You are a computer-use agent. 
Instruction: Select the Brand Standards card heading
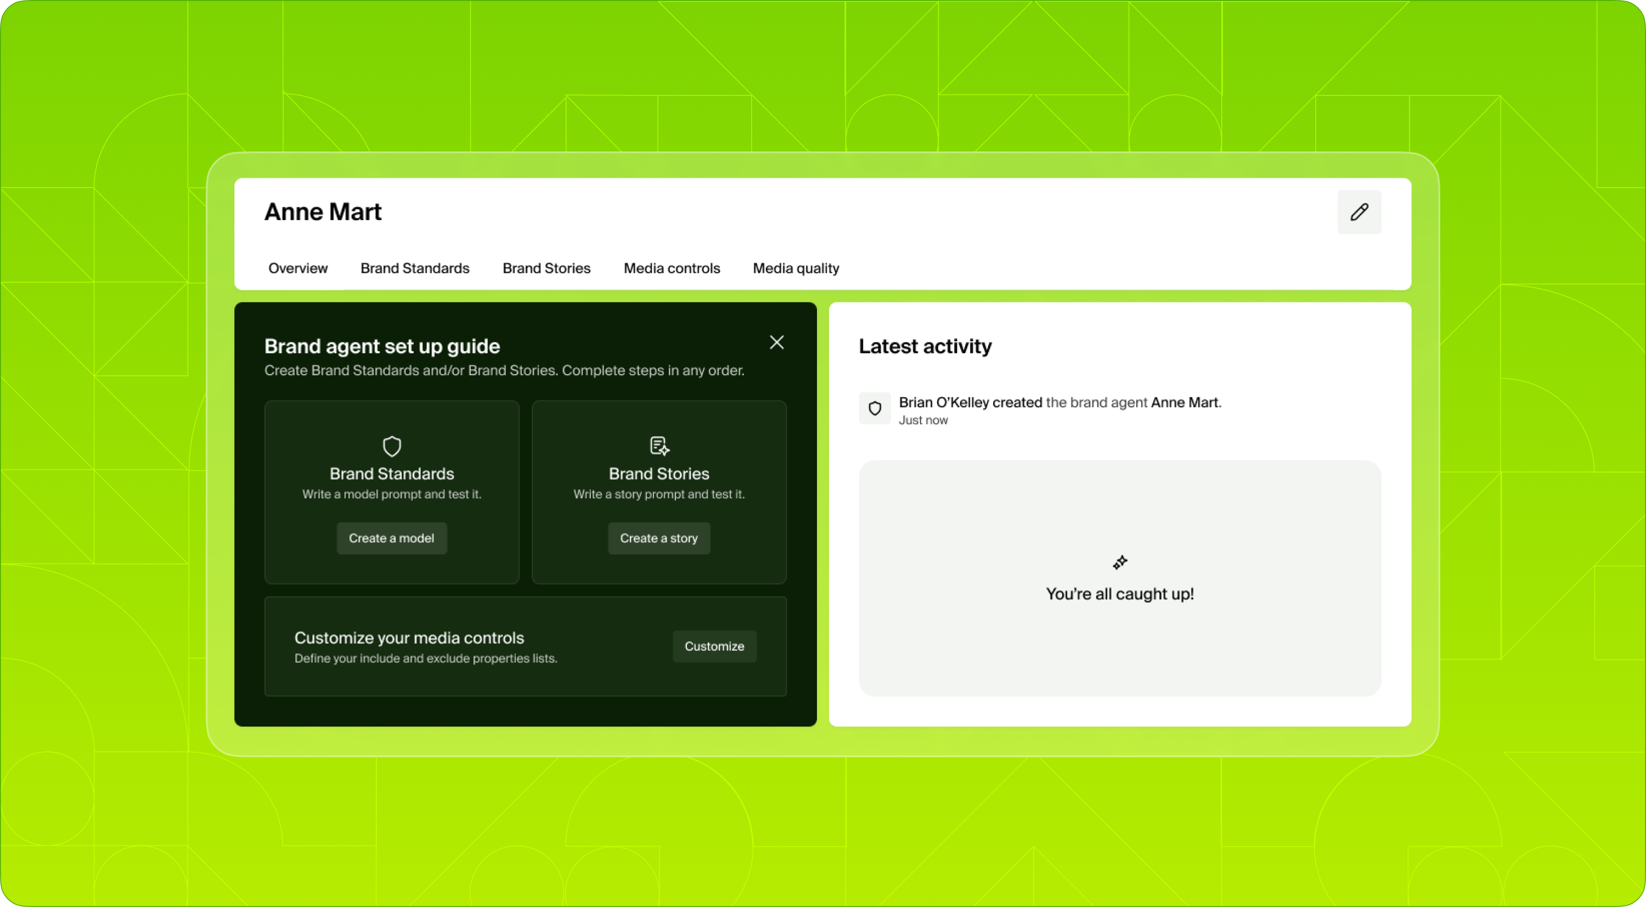pyautogui.click(x=392, y=474)
